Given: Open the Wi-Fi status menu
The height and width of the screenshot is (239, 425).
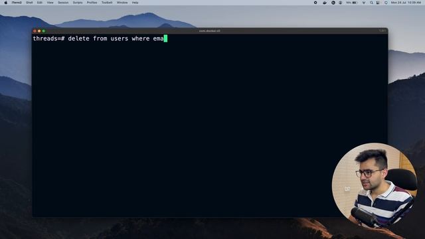Looking at the screenshot, I should point(364,3).
